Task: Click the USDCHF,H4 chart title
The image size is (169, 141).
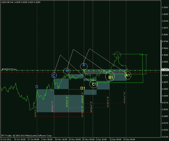Action: click(7, 2)
